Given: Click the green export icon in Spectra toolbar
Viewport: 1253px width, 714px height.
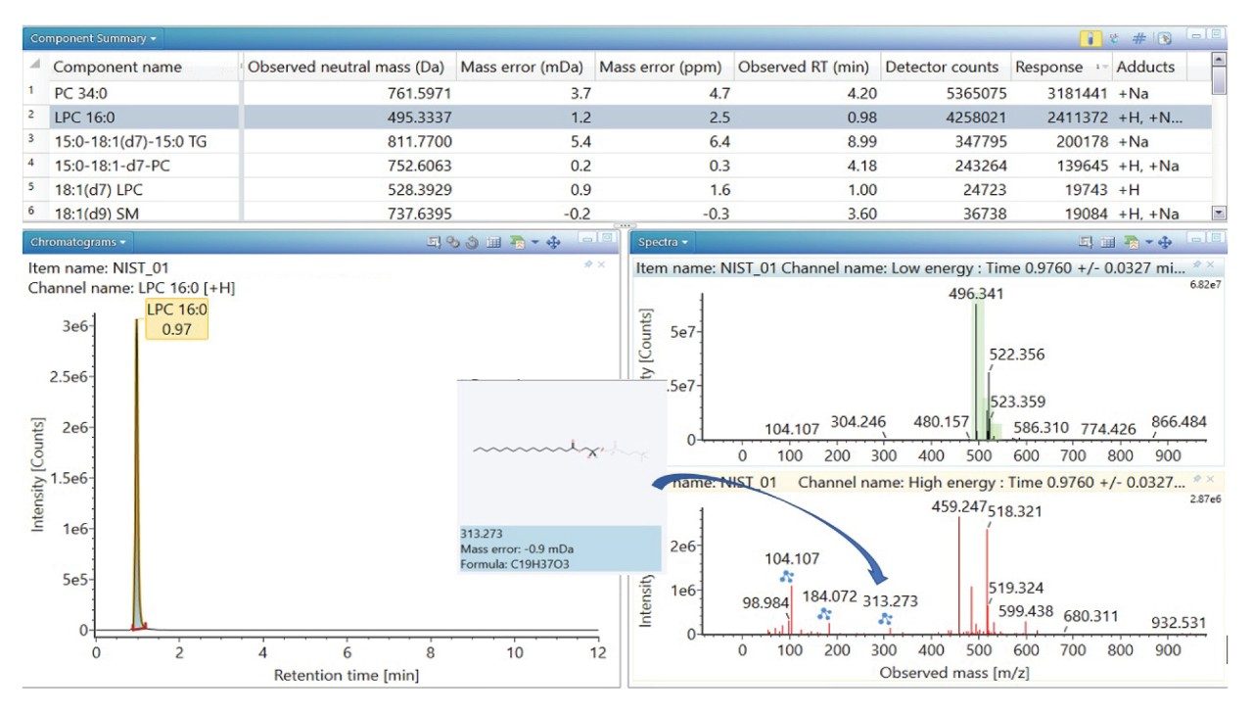Looking at the screenshot, I should [1130, 242].
